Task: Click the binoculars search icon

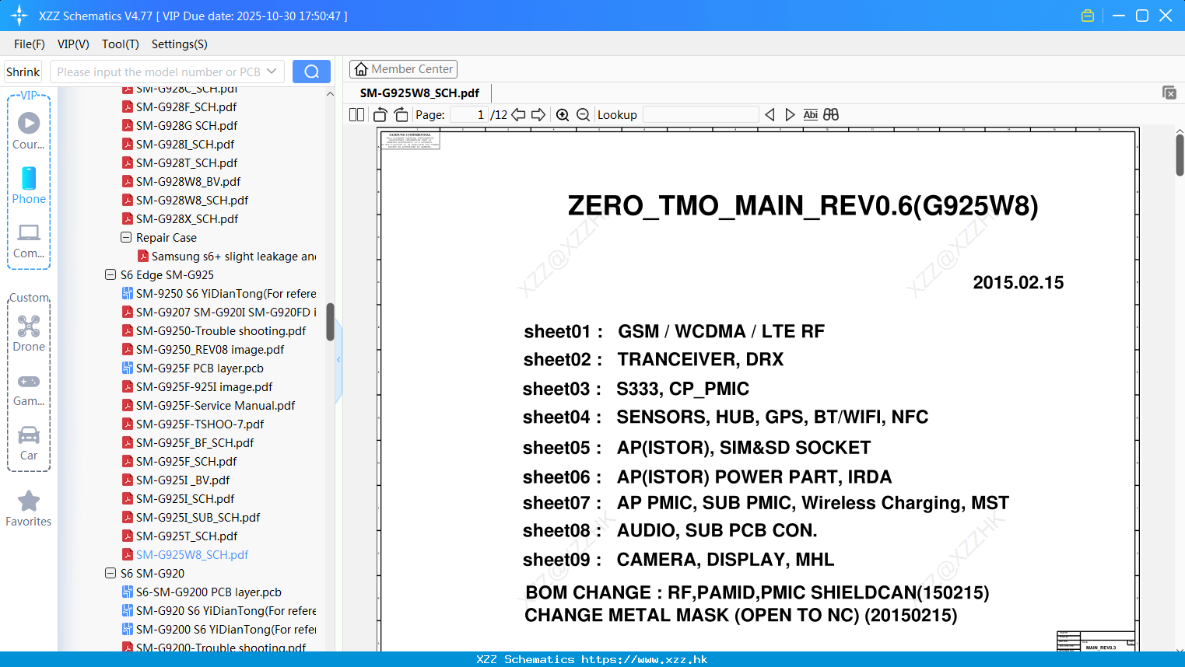Action: pos(831,115)
